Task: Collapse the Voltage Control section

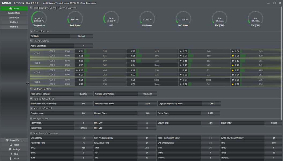Action: (x=31, y=89)
